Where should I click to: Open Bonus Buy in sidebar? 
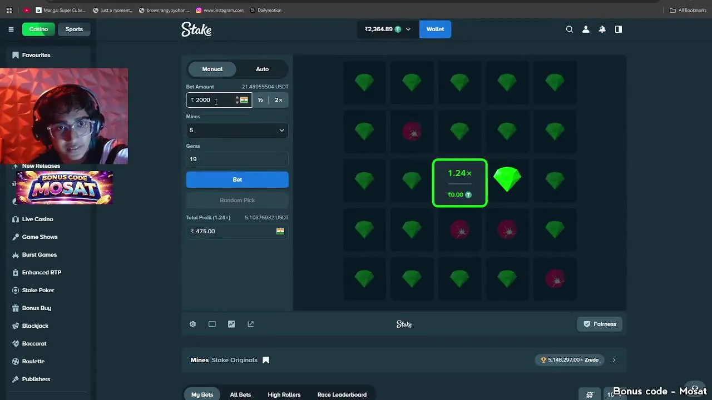pyautogui.click(x=36, y=308)
